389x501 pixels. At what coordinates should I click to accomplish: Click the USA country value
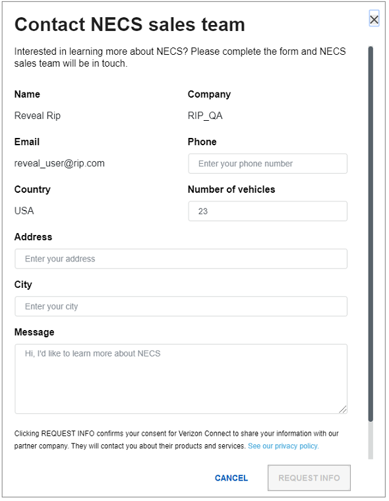click(24, 211)
